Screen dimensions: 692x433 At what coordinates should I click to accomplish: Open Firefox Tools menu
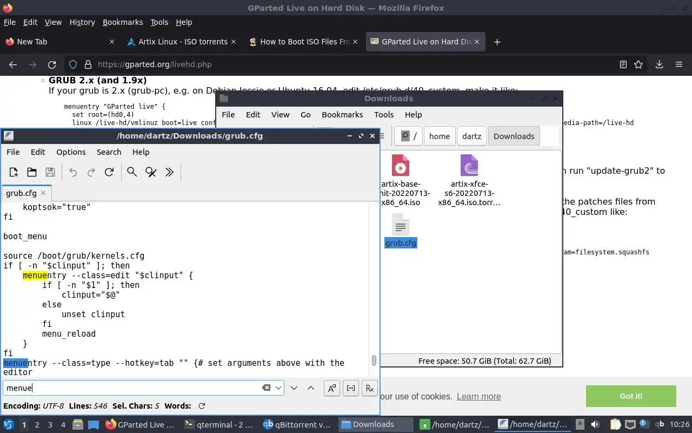(x=159, y=22)
